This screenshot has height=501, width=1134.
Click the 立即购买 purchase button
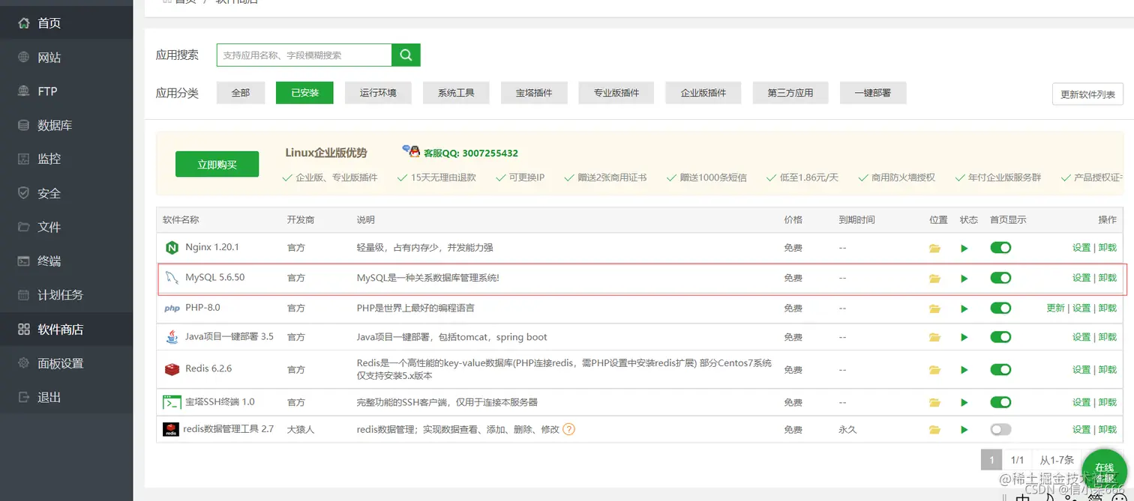point(217,164)
